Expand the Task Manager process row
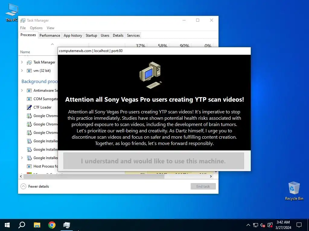This screenshot has width=309, height=231. 22,62
